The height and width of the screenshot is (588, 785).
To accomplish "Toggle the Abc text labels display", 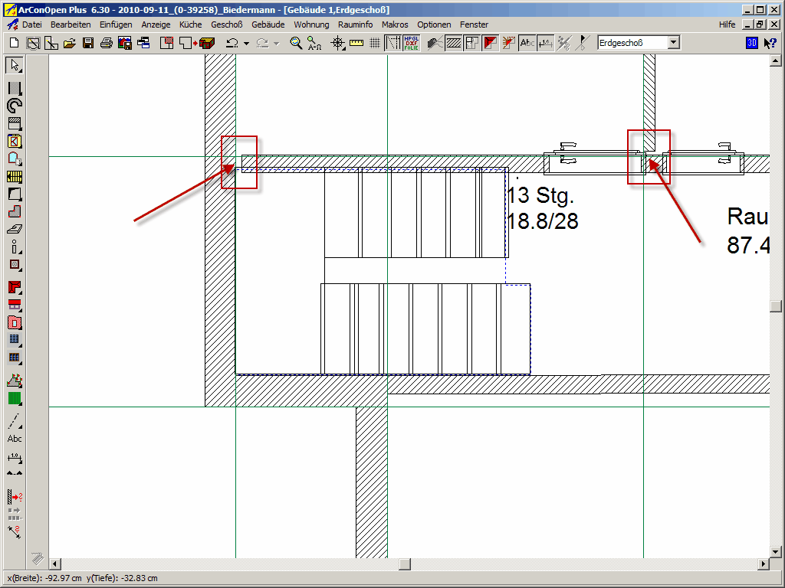I will coord(527,43).
